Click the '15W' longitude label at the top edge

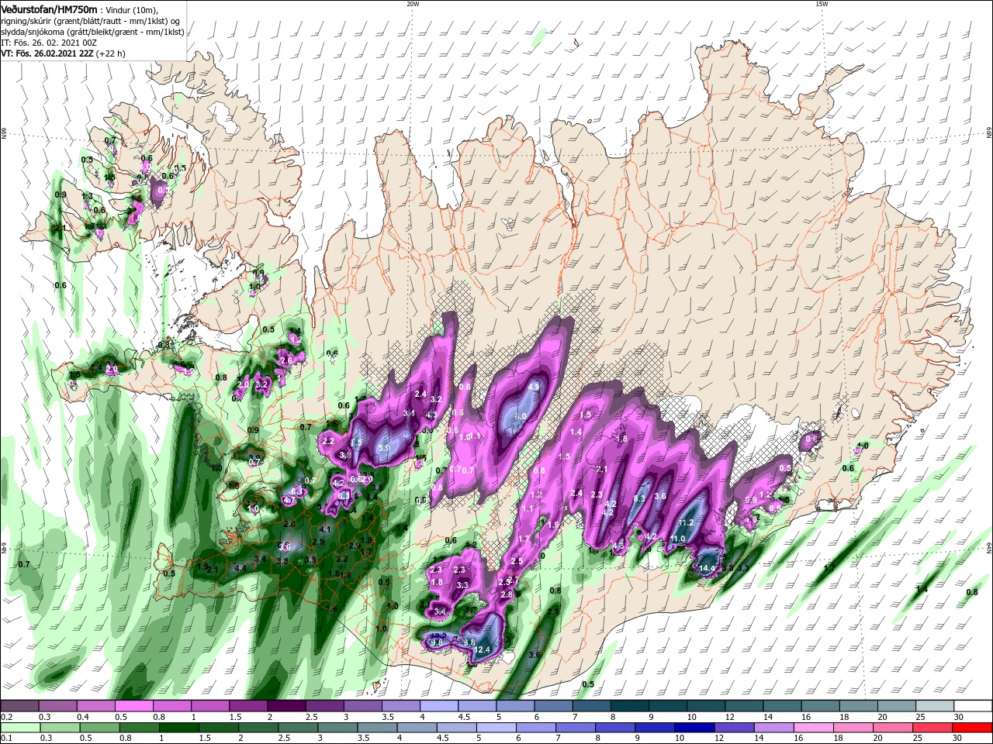click(x=822, y=4)
